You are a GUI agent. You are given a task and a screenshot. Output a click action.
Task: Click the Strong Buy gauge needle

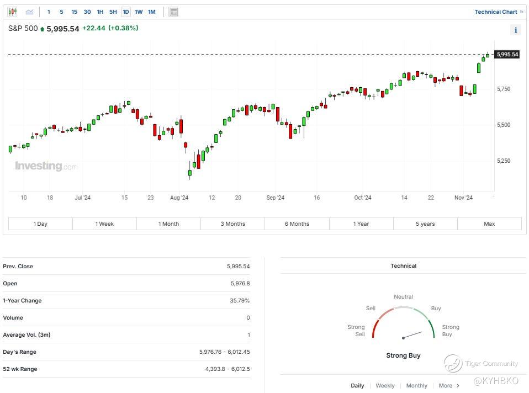point(412,335)
